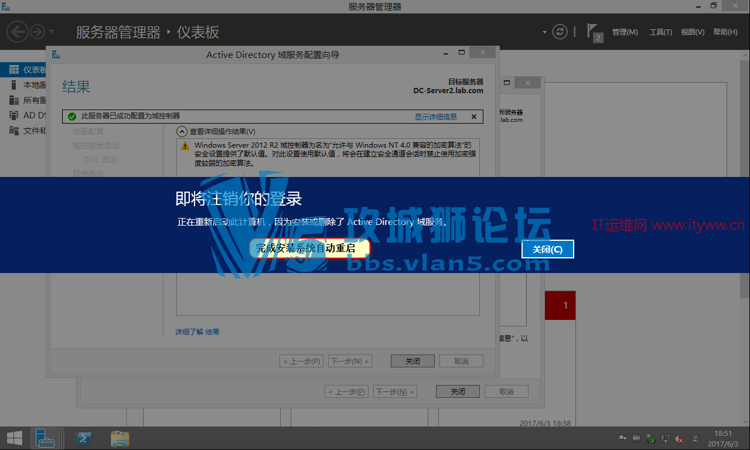Click 下一步(N) in the background wizard window

click(x=395, y=391)
